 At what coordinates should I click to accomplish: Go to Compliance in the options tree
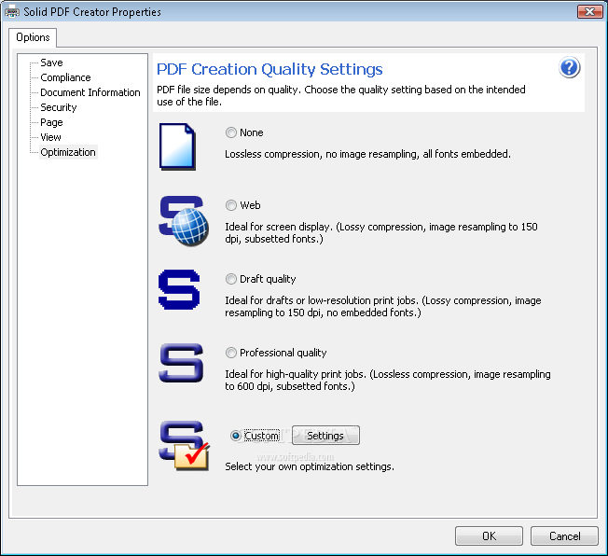pos(65,77)
